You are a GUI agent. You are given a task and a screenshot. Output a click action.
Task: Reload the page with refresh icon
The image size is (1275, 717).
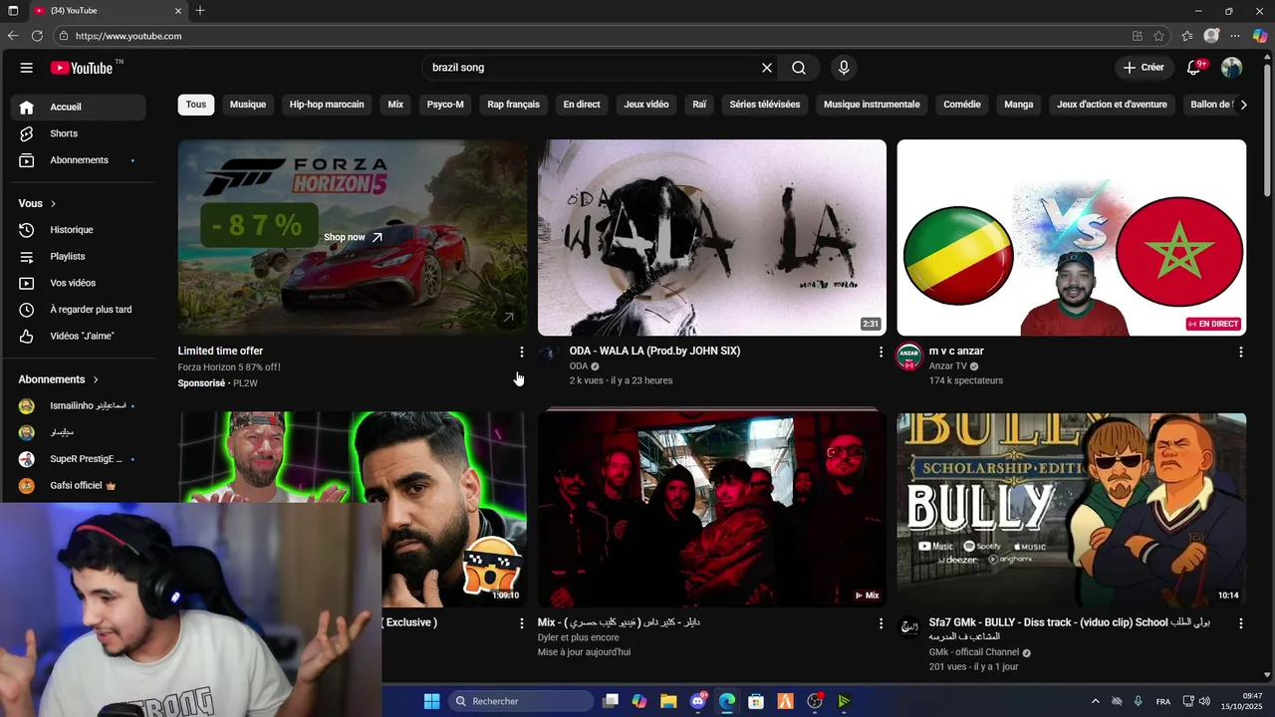(x=37, y=36)
